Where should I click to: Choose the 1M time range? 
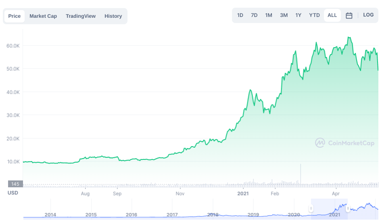(269, 15)
